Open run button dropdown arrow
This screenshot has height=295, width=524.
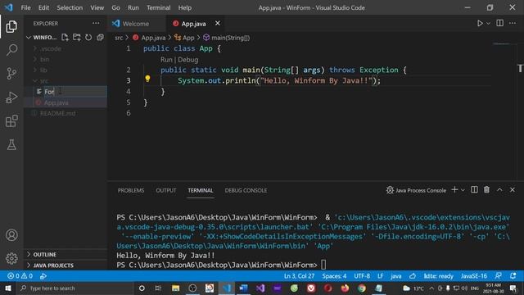tap(489, 24)
